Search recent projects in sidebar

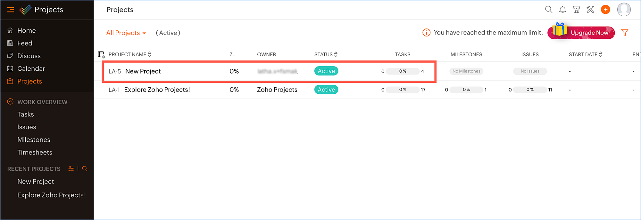(x=85, y=169)
